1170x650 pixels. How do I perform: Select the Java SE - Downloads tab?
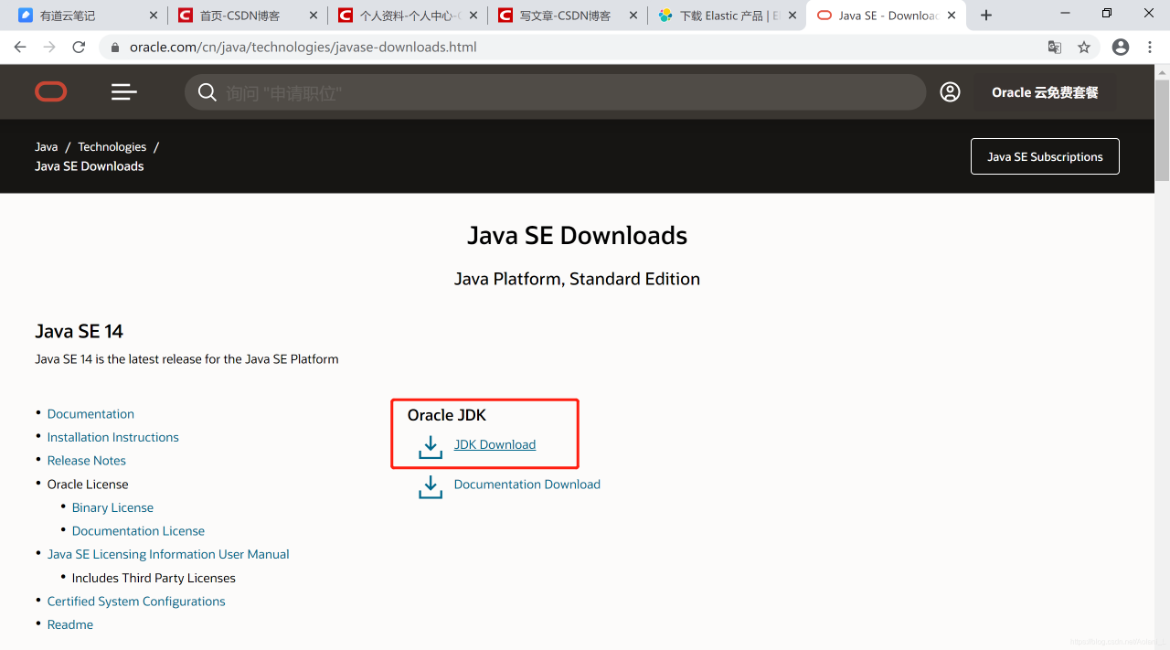pyautogui.click(x=888, y=16)
